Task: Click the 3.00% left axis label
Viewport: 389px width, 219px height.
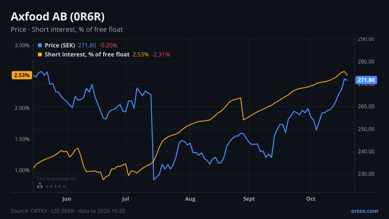Action: pos(22,45)
